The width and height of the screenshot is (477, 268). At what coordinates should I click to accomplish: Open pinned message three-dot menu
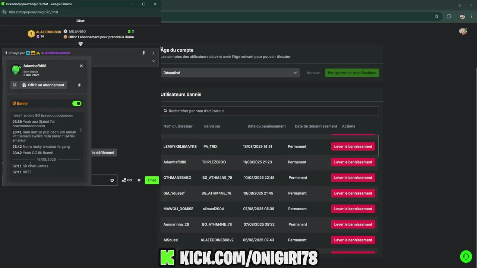click(154, 53)
